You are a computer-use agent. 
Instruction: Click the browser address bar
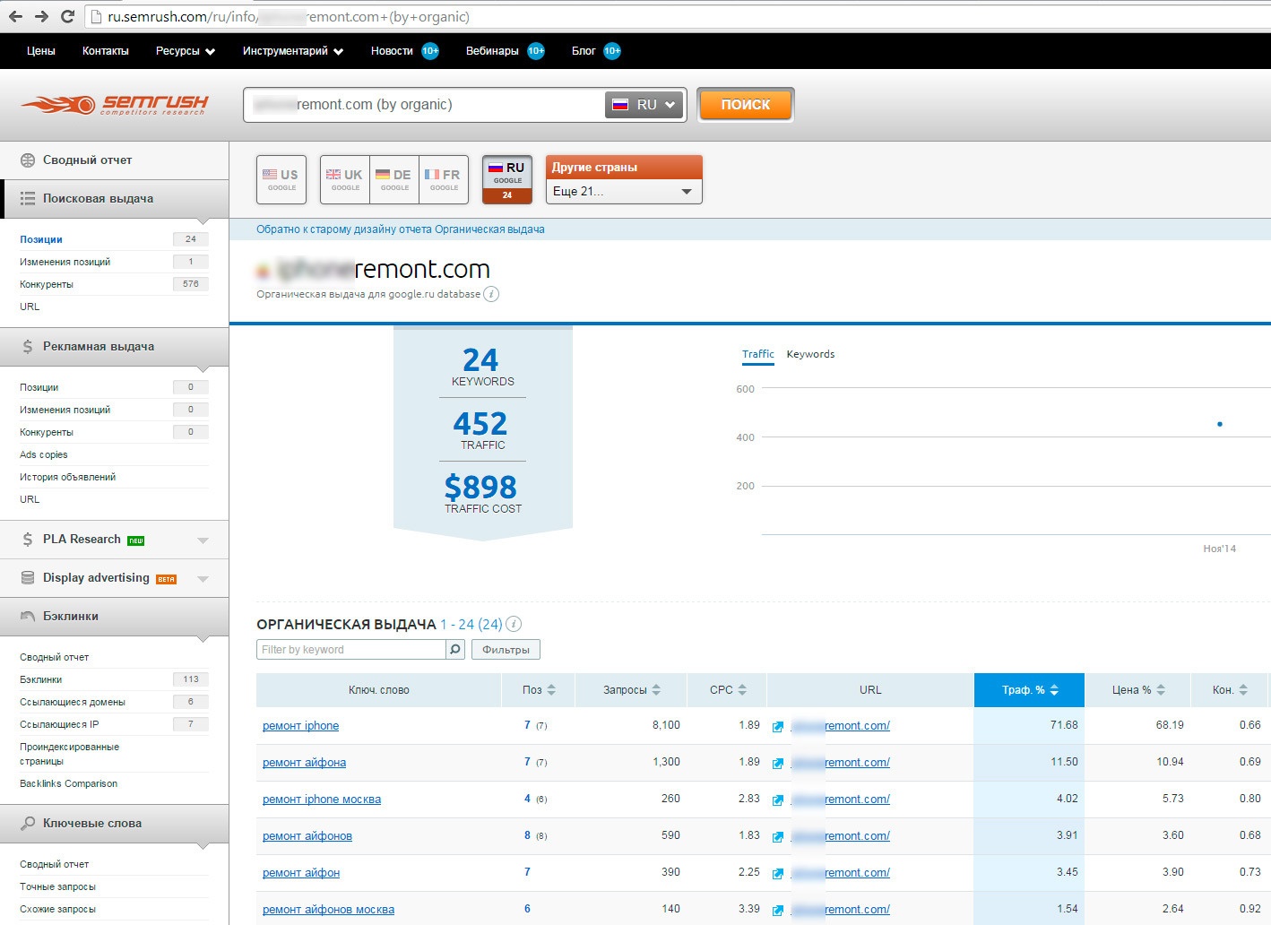click(x=677, y=16)
